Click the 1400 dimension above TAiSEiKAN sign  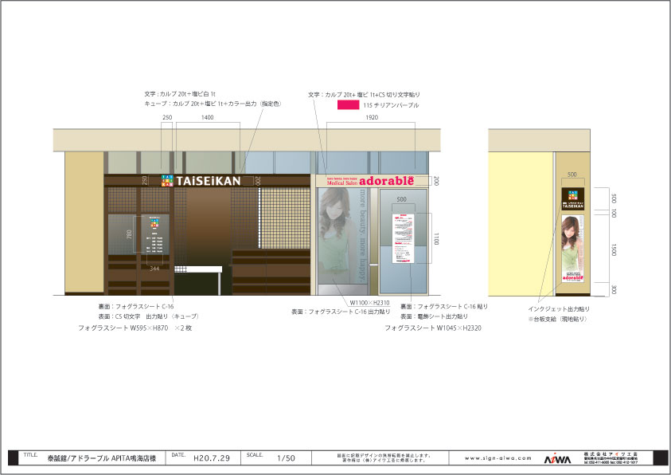point(207,117)
